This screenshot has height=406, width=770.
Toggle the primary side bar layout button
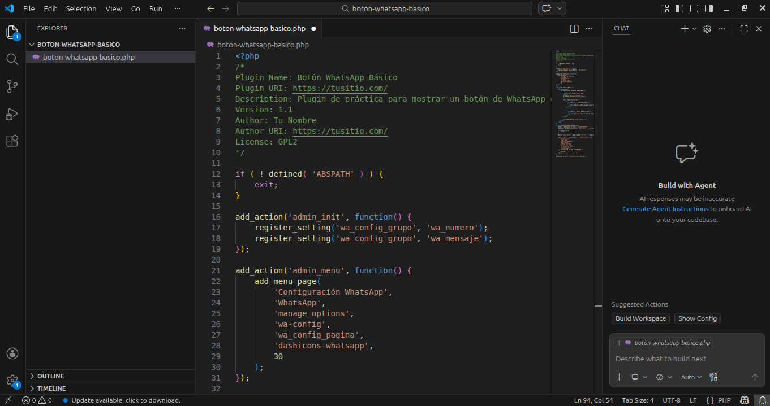click(x=679, y=8)
